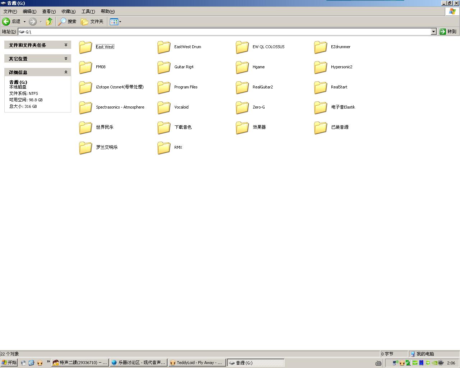Toggle the 文件夹 folders pane
Viewport: 460px width, 368px height.
[x=92, y=22]
